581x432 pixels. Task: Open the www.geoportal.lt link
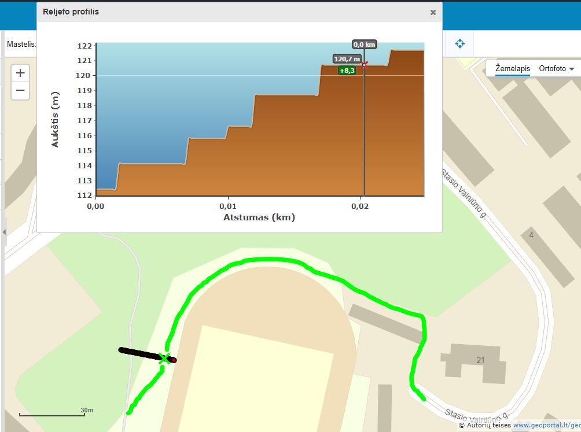tap(546, 426)
